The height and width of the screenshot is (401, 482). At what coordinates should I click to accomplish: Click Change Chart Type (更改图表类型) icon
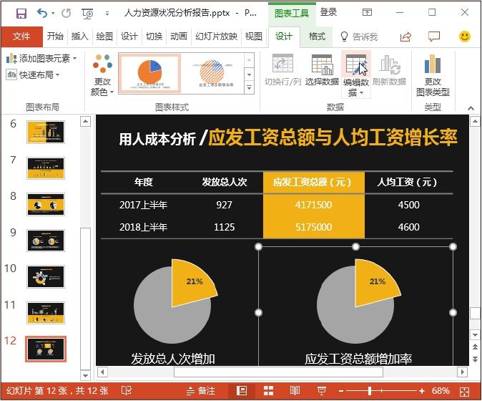(433, 75)
